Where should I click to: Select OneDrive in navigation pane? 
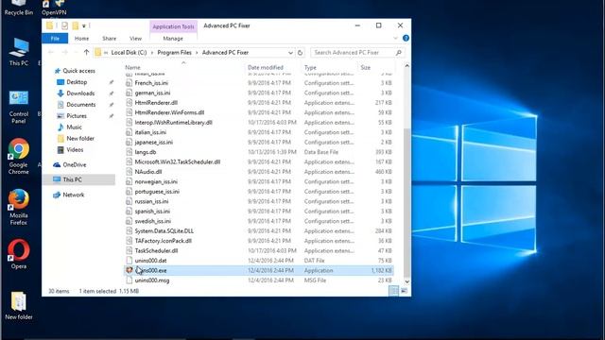point(75,164)
